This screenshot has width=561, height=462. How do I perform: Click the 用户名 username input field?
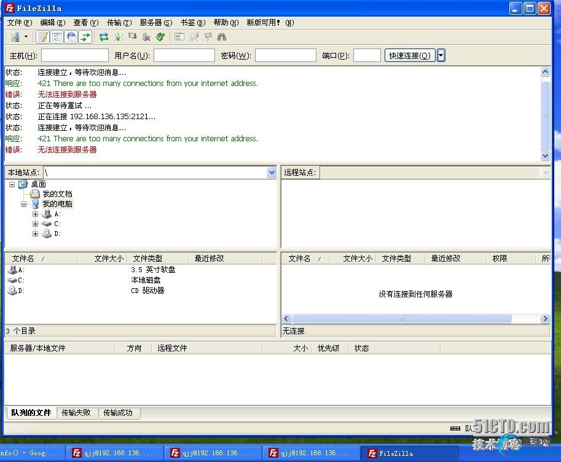click(184, 55)
